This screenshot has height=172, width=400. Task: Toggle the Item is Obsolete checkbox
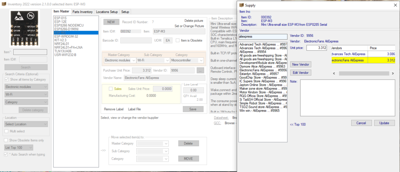[178, 40]
